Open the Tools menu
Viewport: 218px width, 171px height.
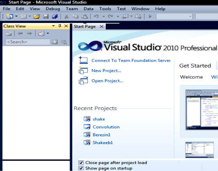coord(105,9)
